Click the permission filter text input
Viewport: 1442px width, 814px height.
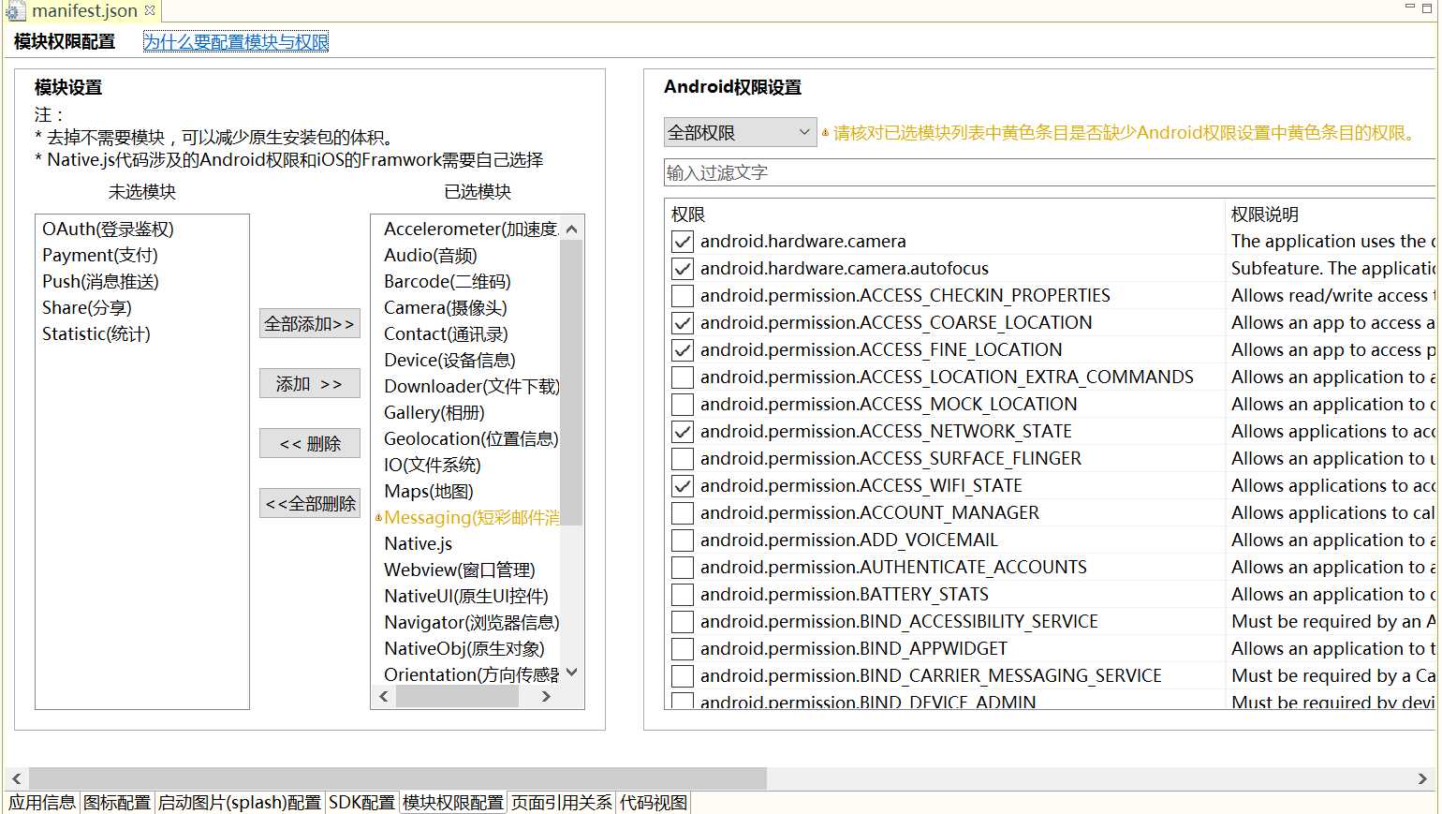[x=1047, y=173]
